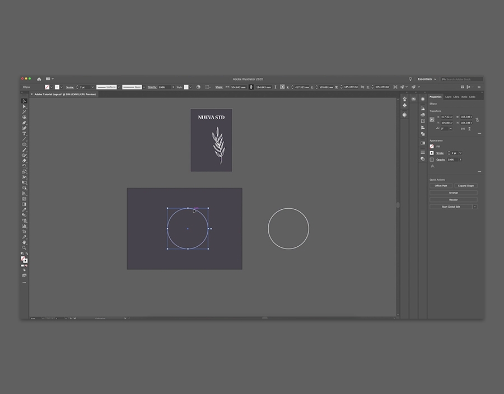Open the Stroke link in Properties panel
The image size is (504, 394).
440,153
